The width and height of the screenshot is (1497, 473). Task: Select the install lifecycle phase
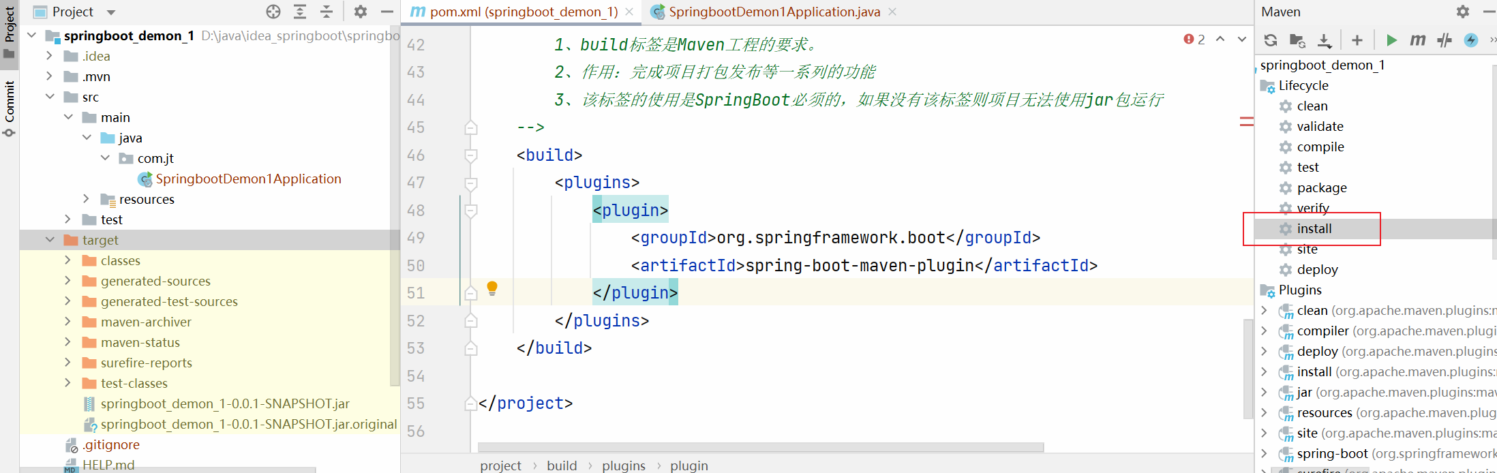point(1314,228)
